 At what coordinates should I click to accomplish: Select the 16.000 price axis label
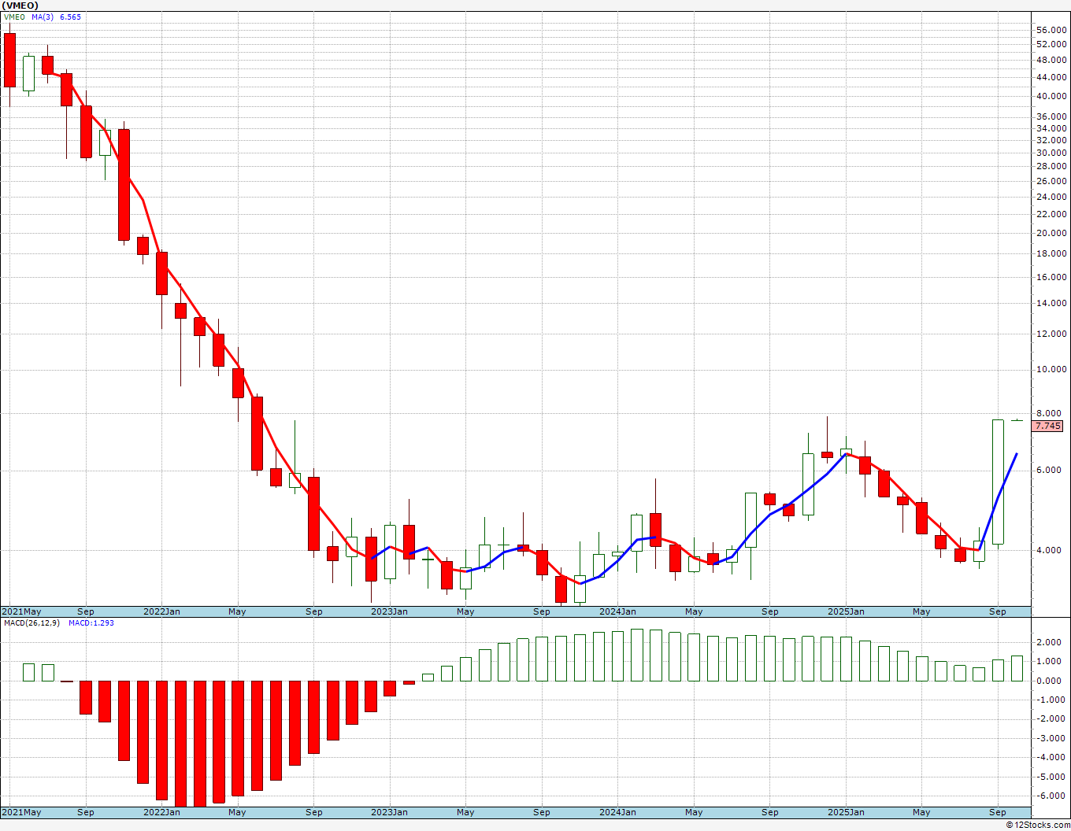[x=1052, y=277]
